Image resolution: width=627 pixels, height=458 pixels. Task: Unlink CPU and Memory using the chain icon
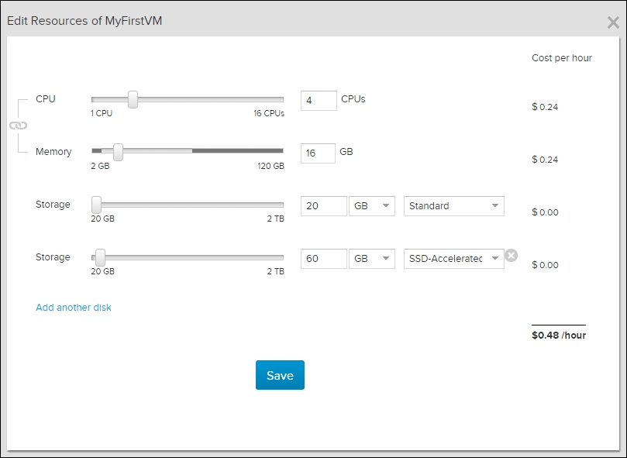pos(19,125)
